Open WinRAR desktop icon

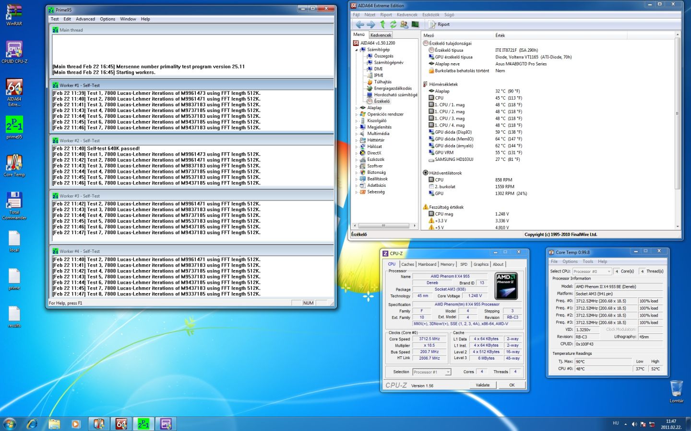14,14
